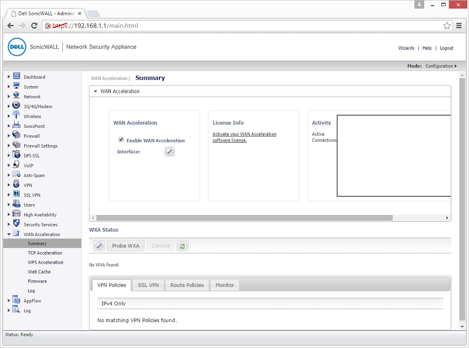
Task: Expand the VPN tree arrow
Action: click(x=9, y=185)
